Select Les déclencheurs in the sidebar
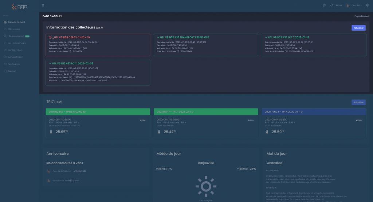 click(17, 43)
